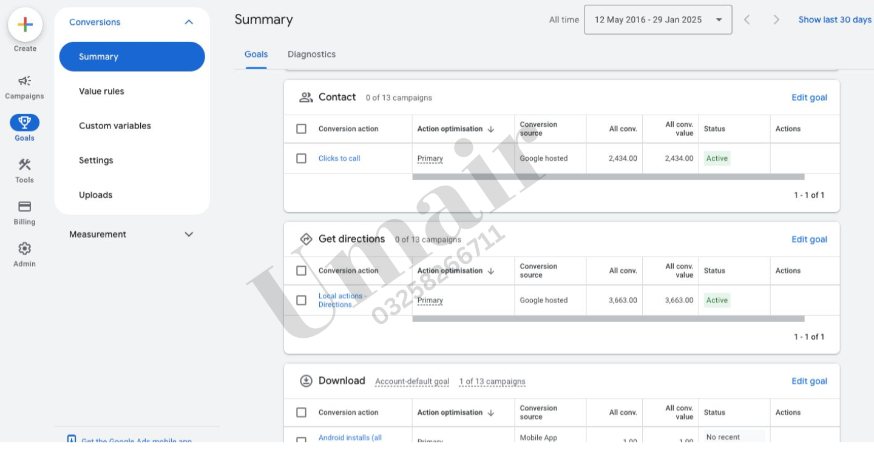Screen dimensions: 874x453
Task: Collapse the Conversions section
Action: pyautogui.click(x=189, y=22)
